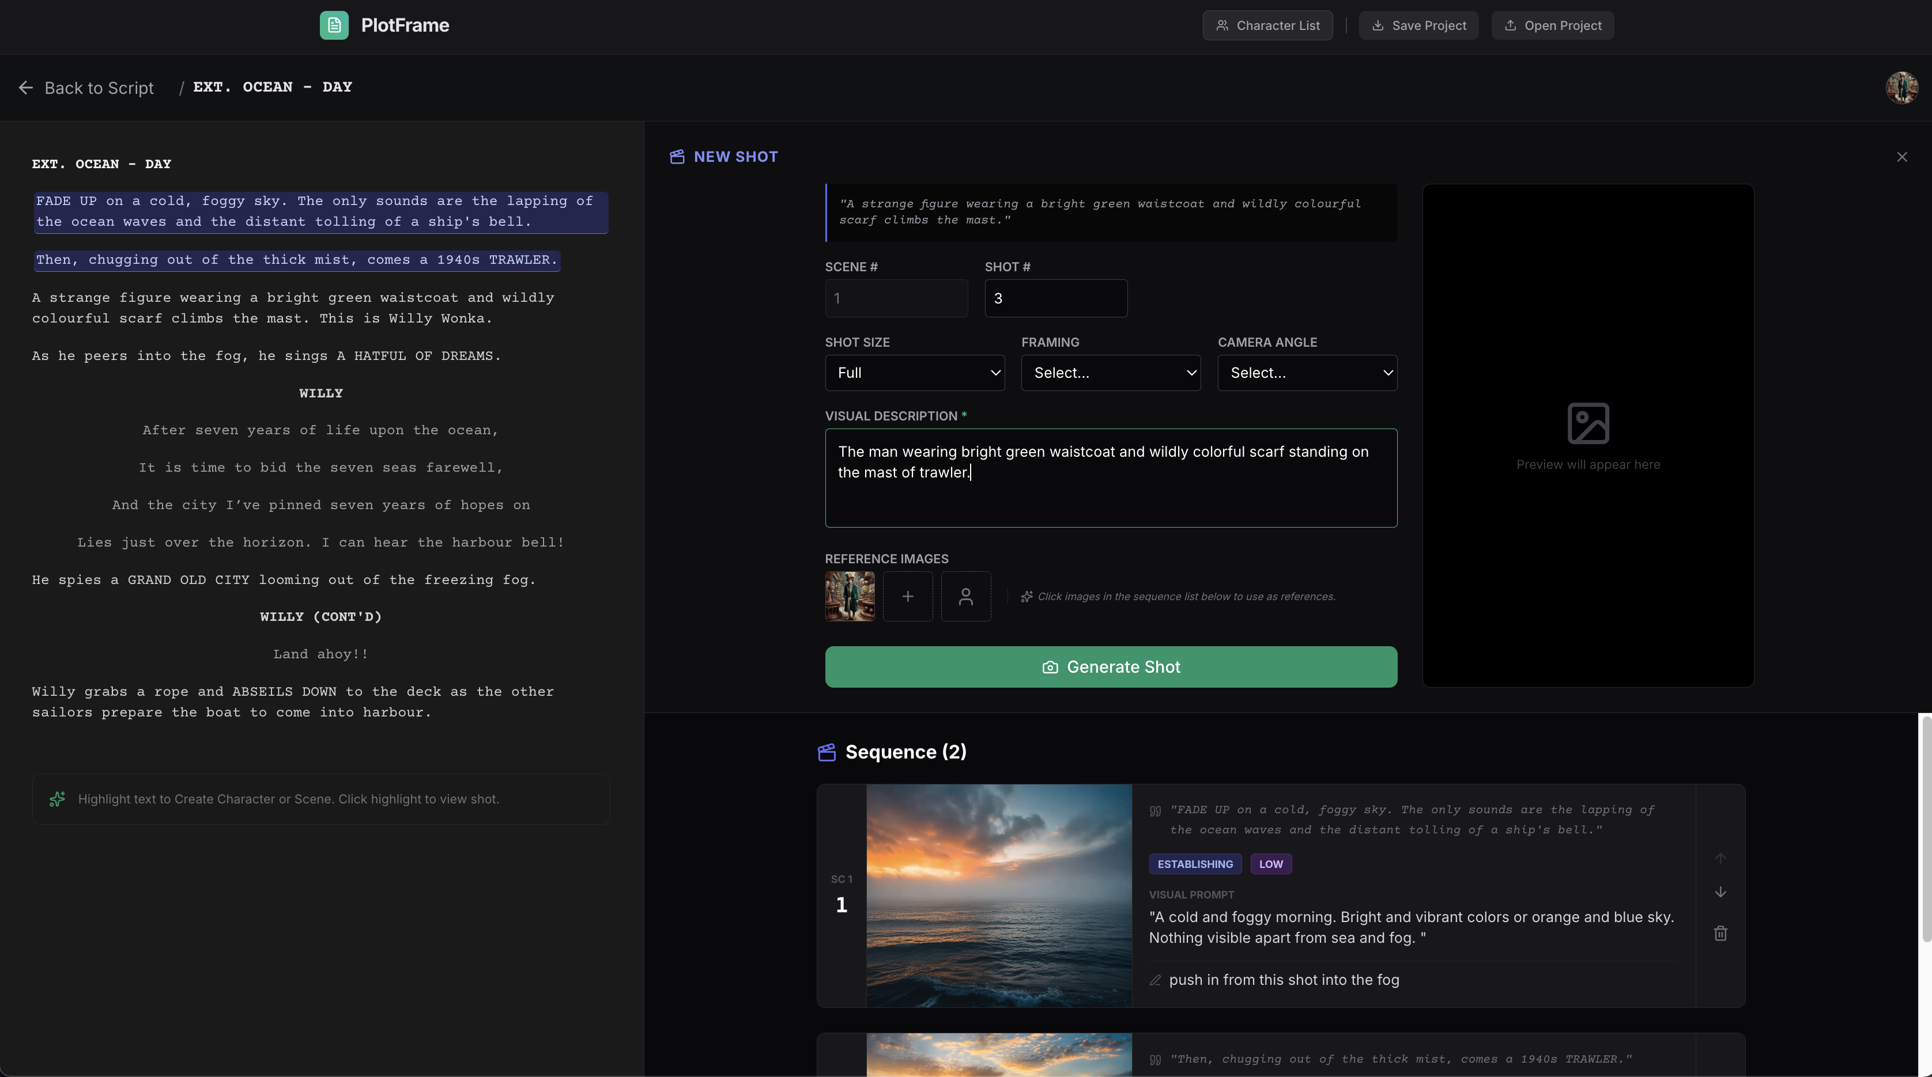This screenshot has height=1077, width=1932.
Task: Open the Shot Size dropdown
Action: coord(914,373)
